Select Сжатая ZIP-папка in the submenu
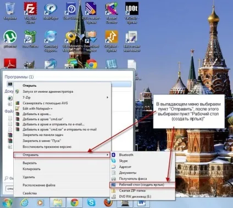233x208 pixels. click(x=142, y=190)
